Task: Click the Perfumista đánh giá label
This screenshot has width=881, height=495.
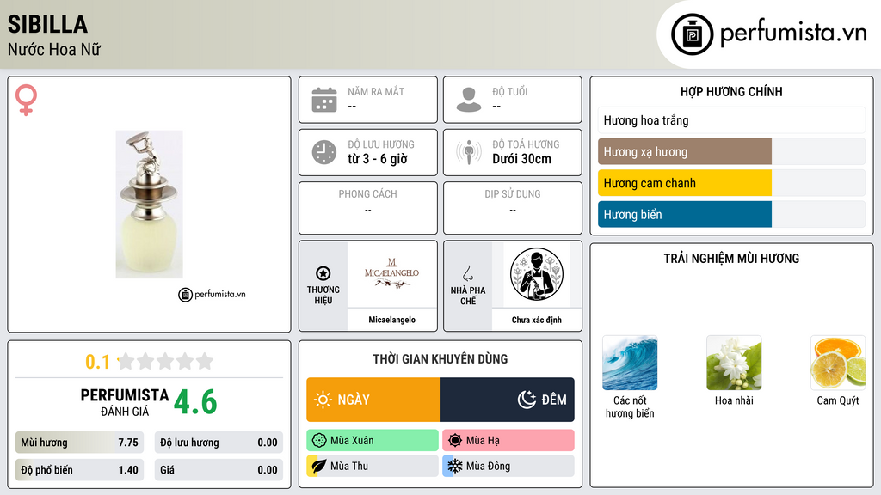Action: [124, 402]
